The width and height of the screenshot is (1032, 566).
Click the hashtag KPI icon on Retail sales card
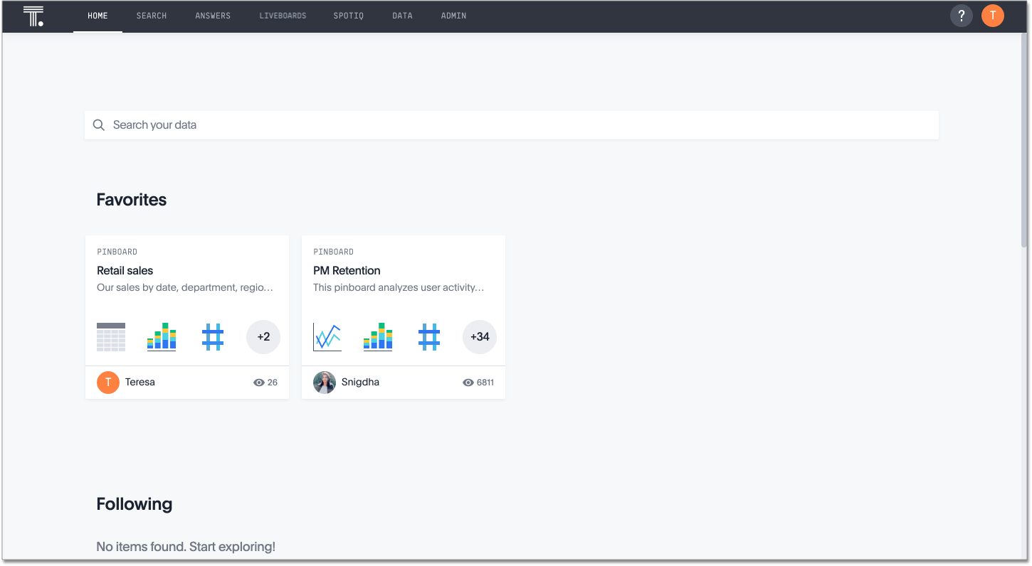tap(213, 336)
